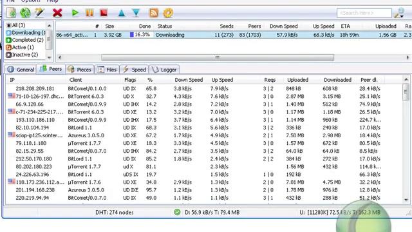The image size is (412, 232).
Task: Switch to the Files tab
Action: (107, 70)
